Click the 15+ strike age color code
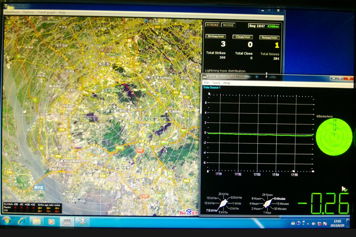The height and width of the screenshot is (237, 356). [x=40, y=208]
